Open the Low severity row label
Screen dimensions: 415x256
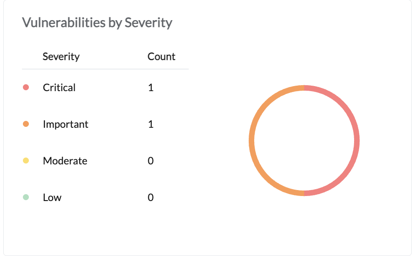52,197
